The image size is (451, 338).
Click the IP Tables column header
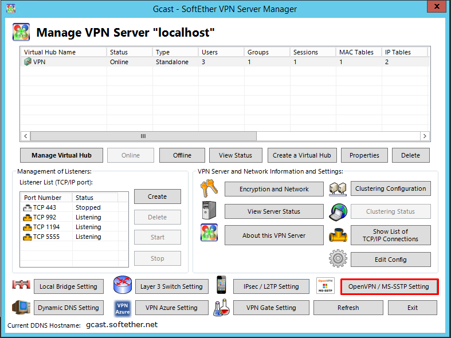[x=405, y=52]
